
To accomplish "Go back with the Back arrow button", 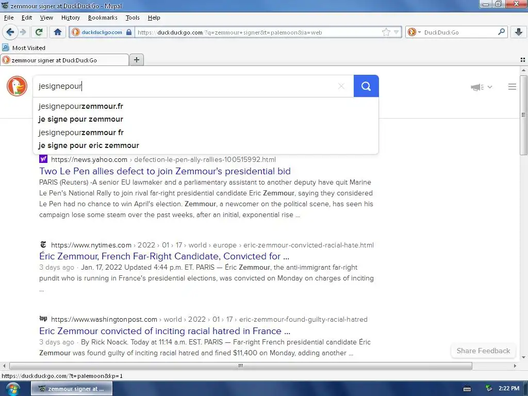I will pyautogui.click(x=10, y=32).
